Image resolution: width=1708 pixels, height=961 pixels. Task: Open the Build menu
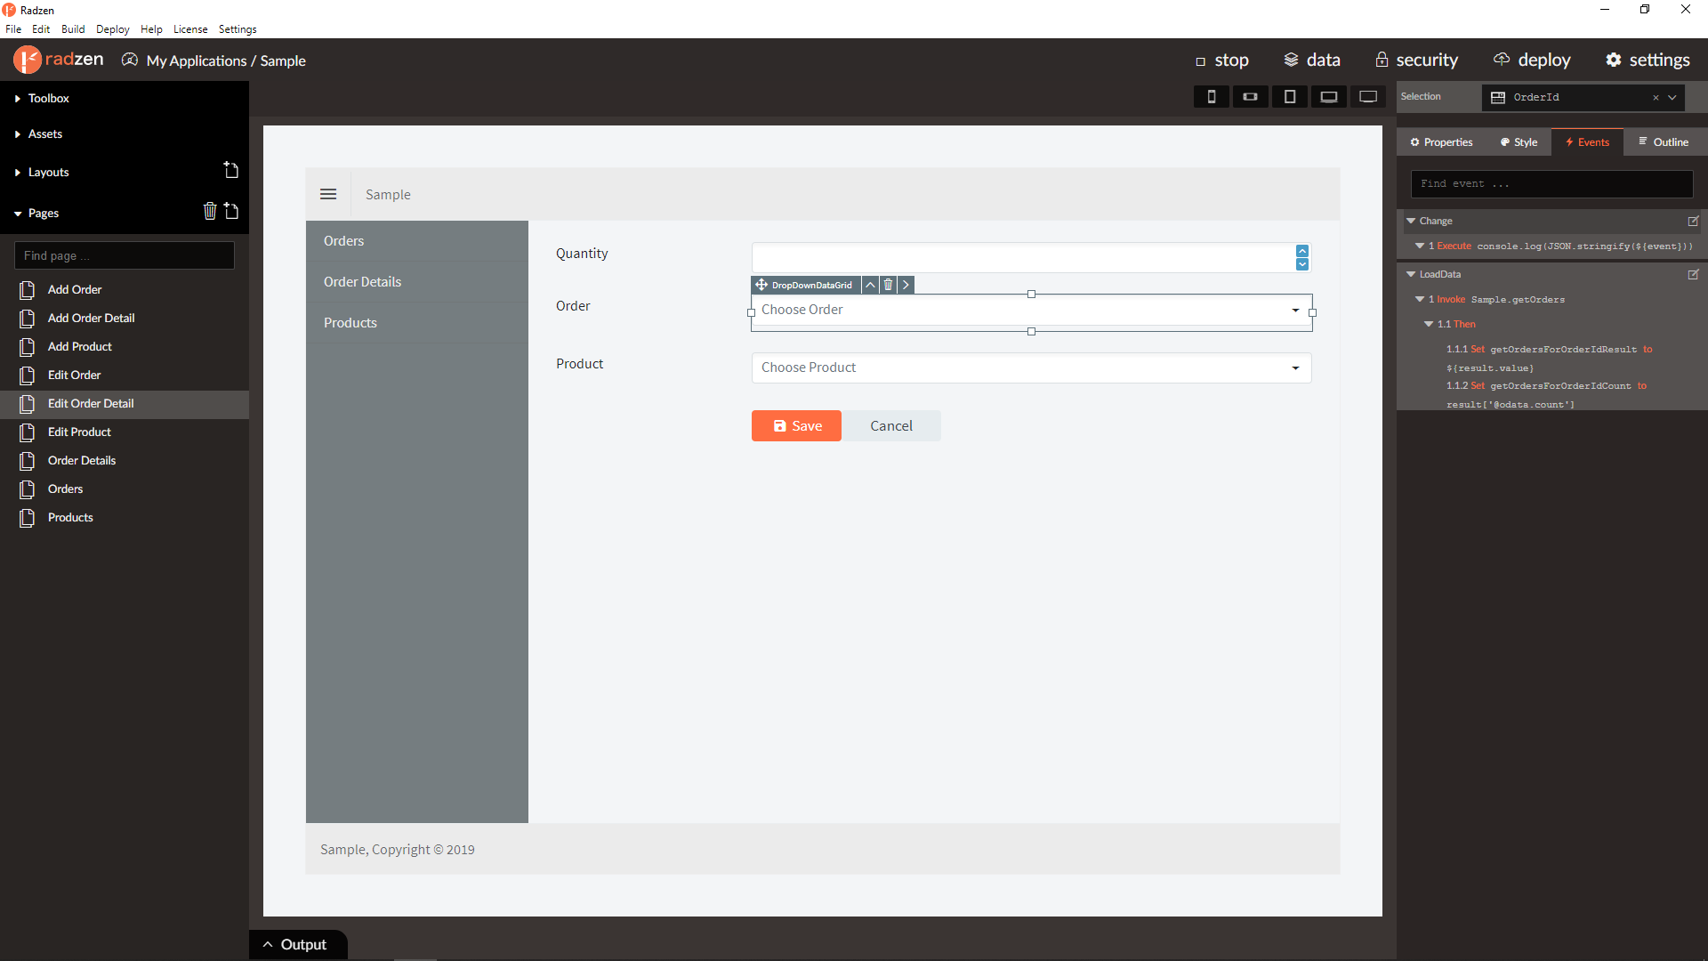[73, 29]
